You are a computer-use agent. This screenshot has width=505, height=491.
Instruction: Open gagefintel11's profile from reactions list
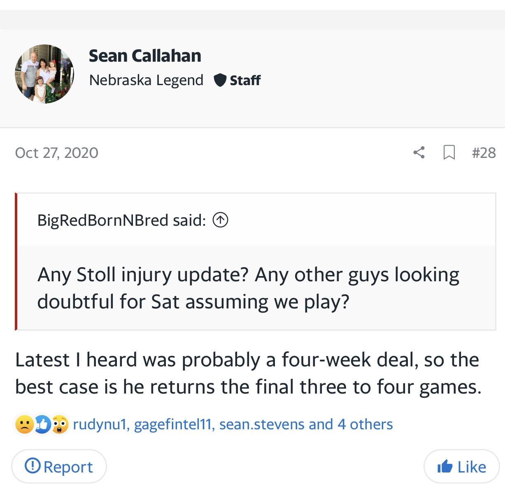[172, 424]
